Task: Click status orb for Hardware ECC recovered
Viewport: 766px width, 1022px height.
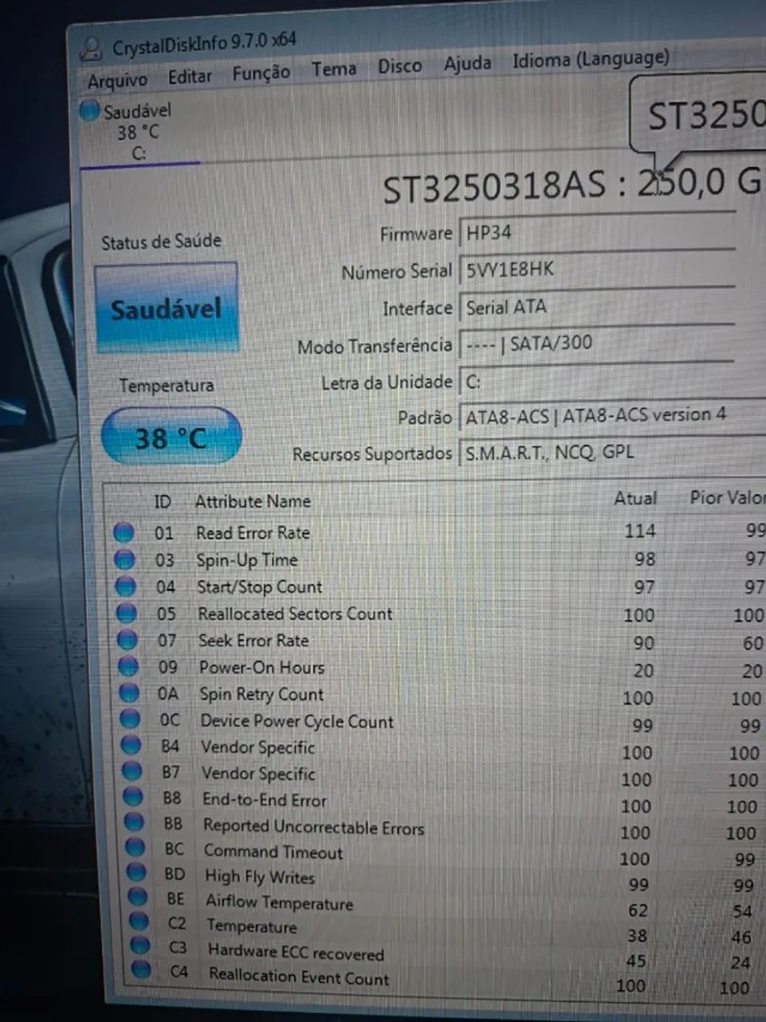Action: tap(140, 945)
